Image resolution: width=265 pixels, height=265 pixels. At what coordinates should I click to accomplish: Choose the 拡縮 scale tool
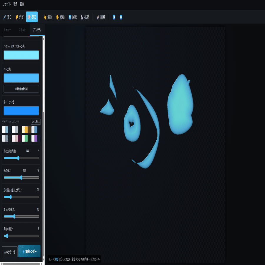point(85,17)
